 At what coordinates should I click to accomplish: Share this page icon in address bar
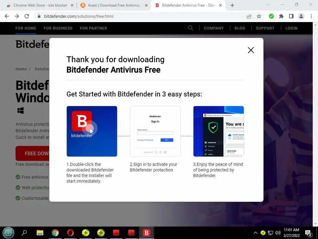point(249,16)
